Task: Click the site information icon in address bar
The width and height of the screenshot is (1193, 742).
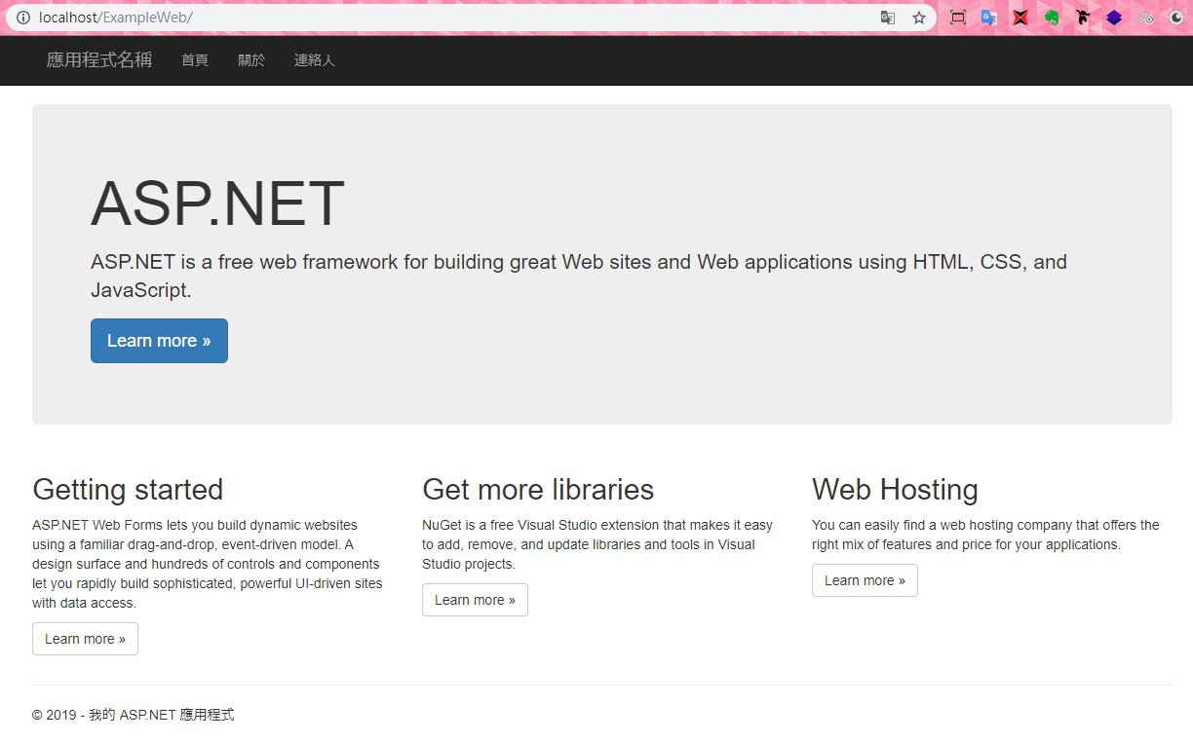Action: pos(23,18)
